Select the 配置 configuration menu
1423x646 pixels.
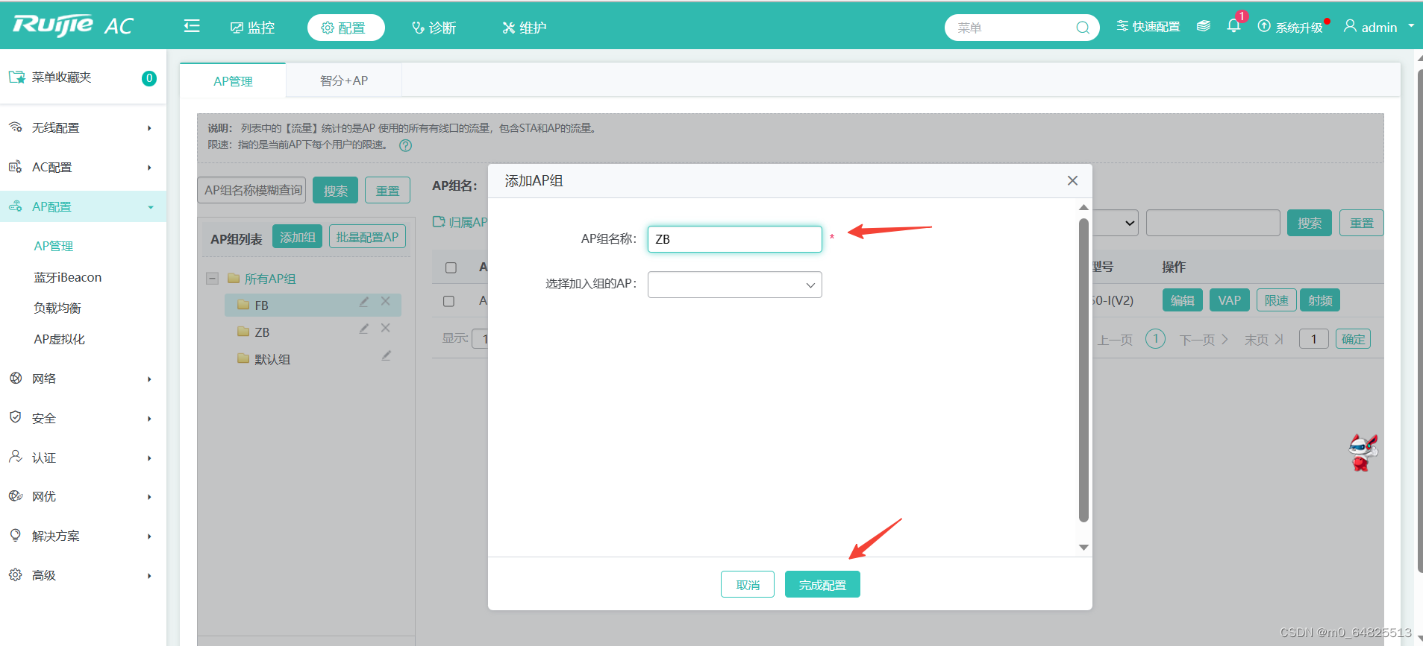point(345,28)
